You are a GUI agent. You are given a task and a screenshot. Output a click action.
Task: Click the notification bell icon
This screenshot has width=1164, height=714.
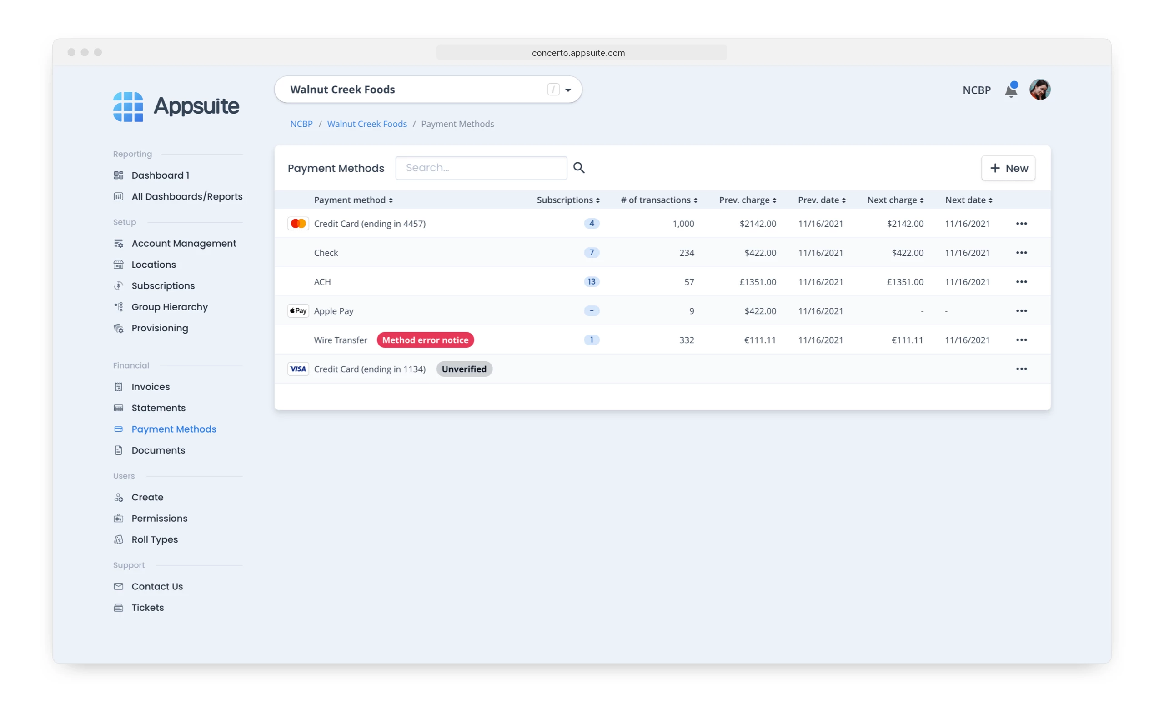click(1010, 90)
